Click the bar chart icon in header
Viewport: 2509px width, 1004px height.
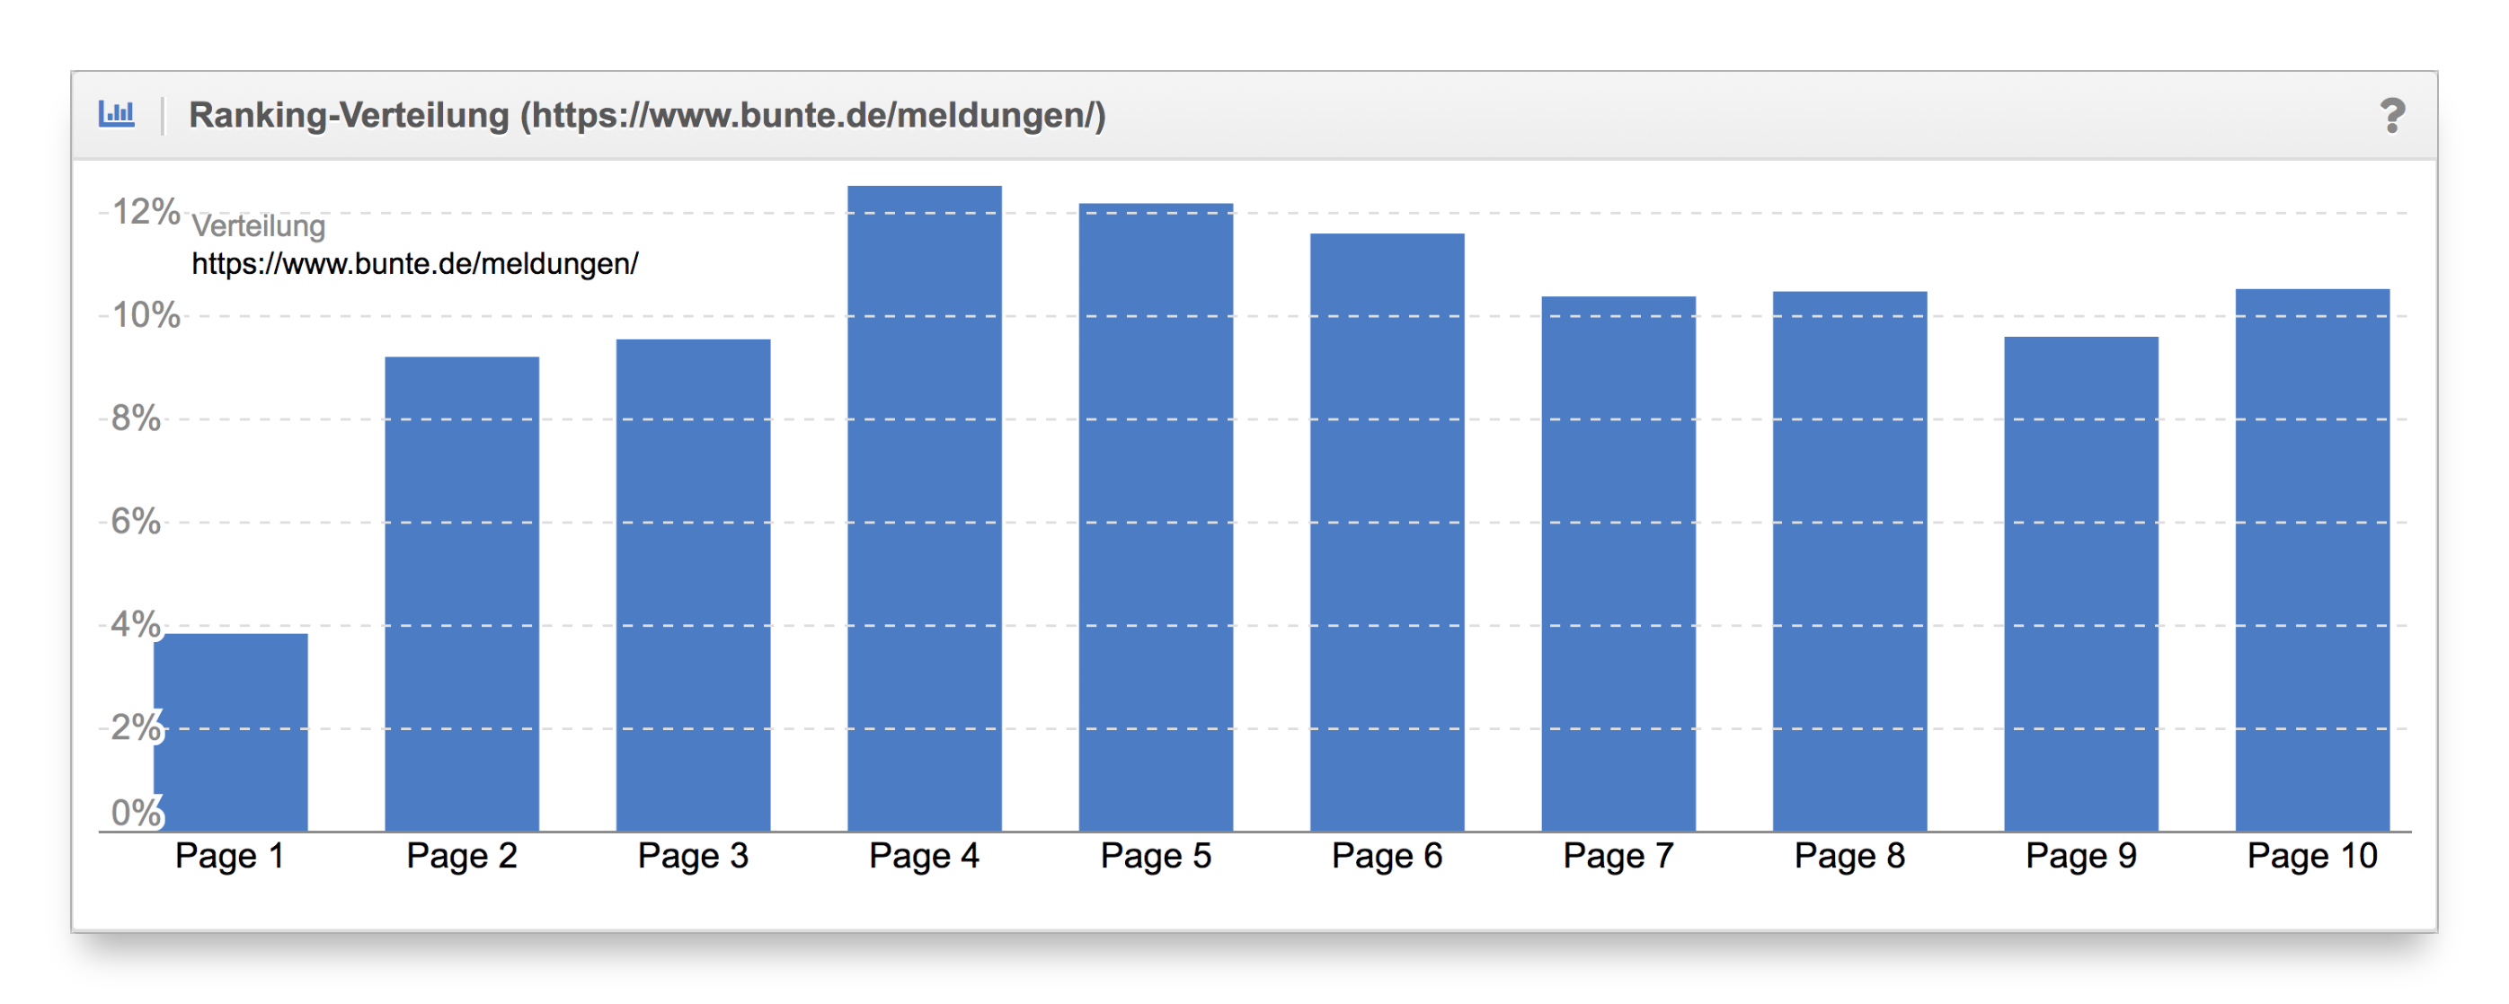(x=116, y=114)
